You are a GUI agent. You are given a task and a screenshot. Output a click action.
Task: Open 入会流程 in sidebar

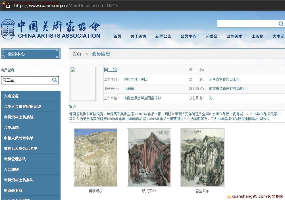tap(30, 96)
